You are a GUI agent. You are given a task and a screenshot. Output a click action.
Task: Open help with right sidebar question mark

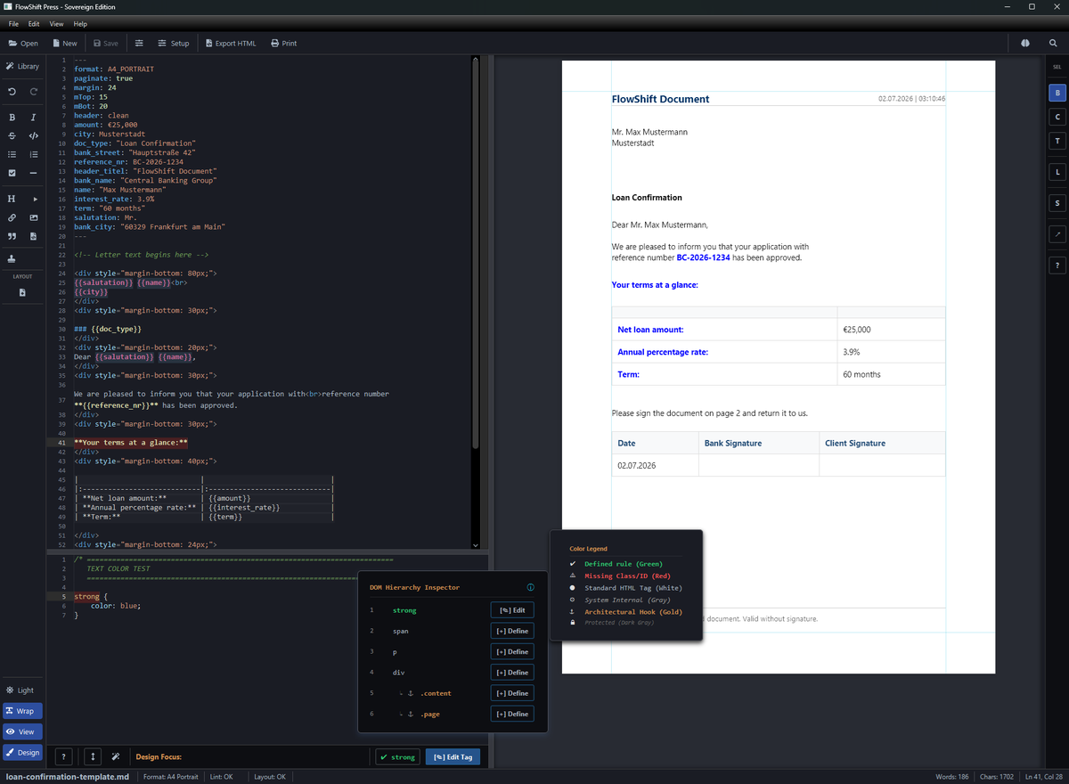(1057, 265)
